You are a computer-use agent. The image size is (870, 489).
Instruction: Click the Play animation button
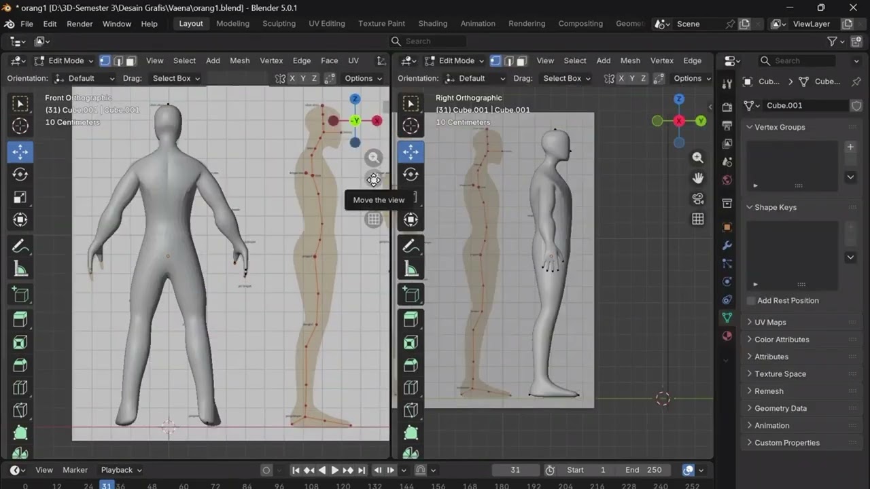tap(334, 470)
